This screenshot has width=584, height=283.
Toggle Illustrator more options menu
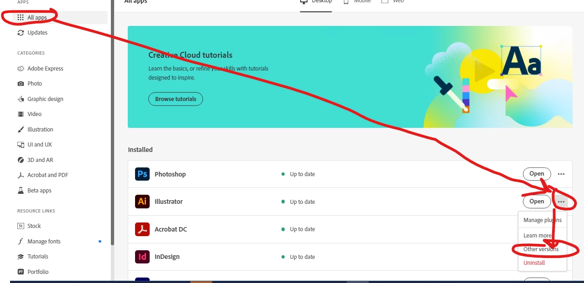coord(561,202)
